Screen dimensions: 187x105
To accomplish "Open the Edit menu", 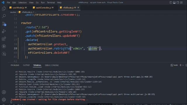I will [14, 3].
